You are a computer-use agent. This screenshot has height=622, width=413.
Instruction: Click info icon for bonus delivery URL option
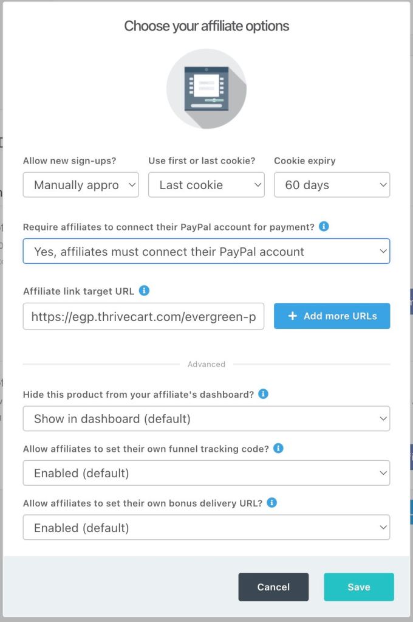[272, 503]
